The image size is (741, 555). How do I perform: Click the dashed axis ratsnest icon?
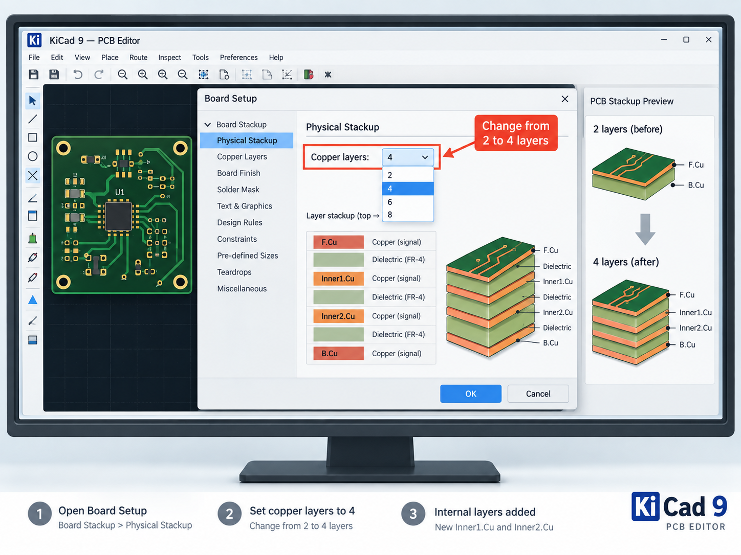tap(287, 75)
